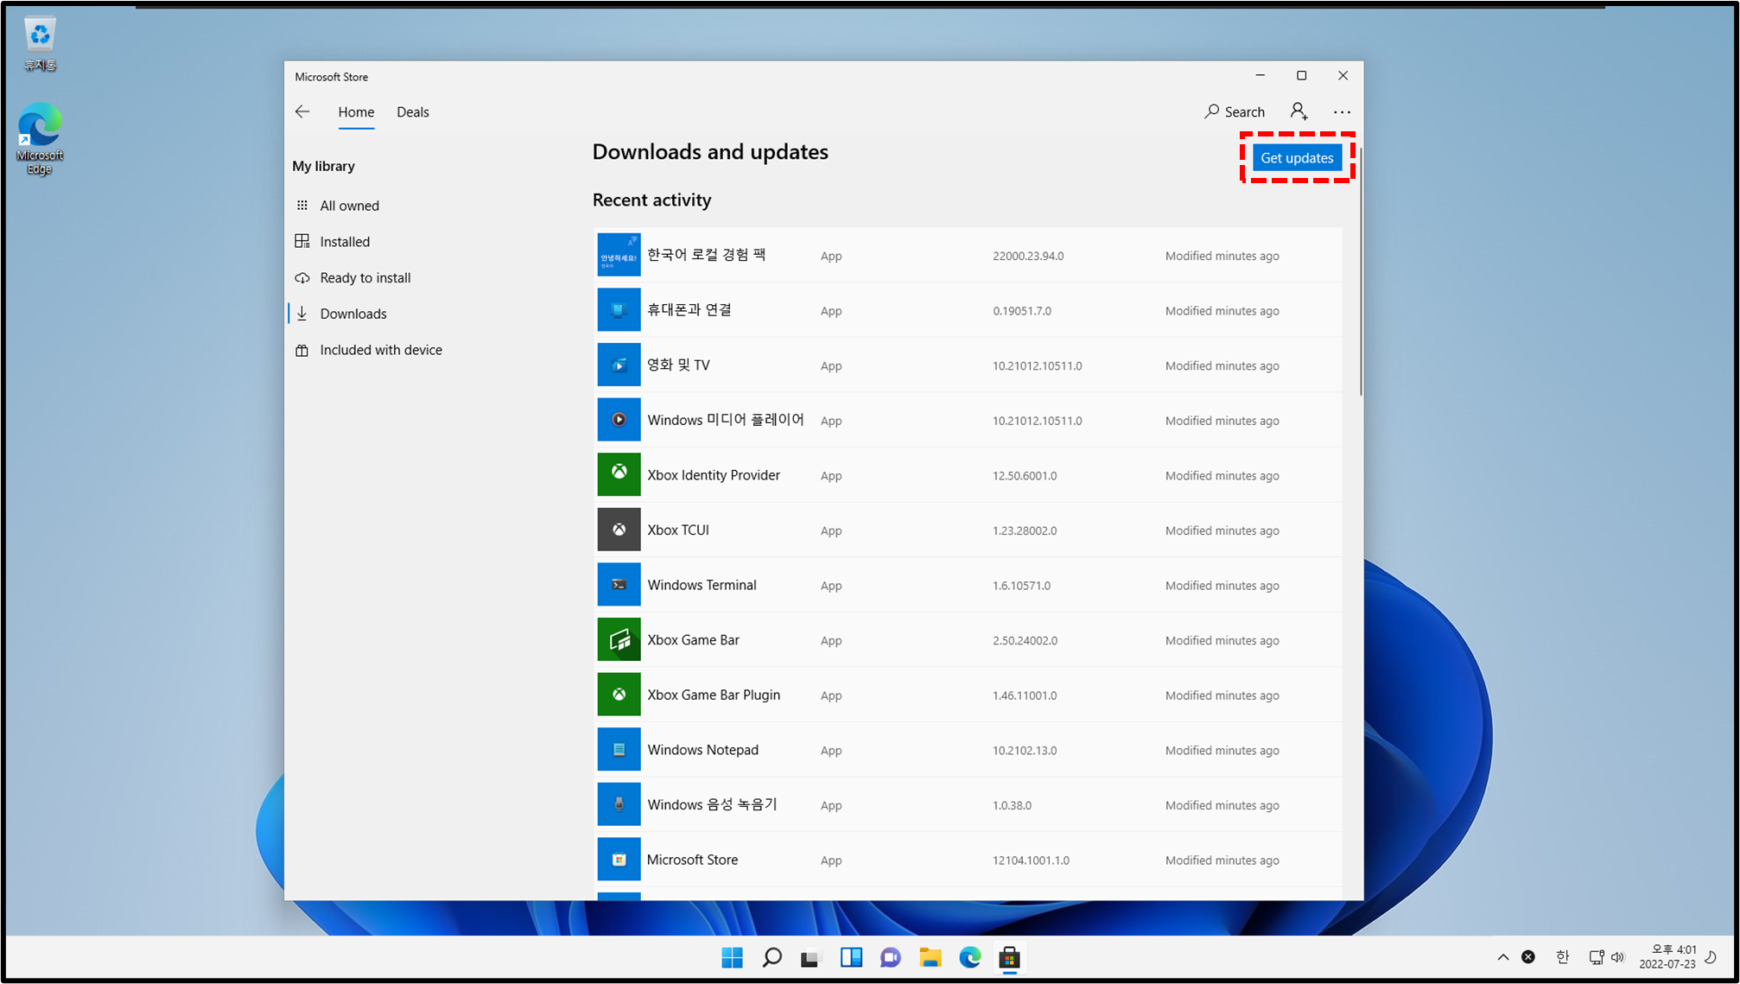Open Widgets on the taskbar

tap(851, 957)
